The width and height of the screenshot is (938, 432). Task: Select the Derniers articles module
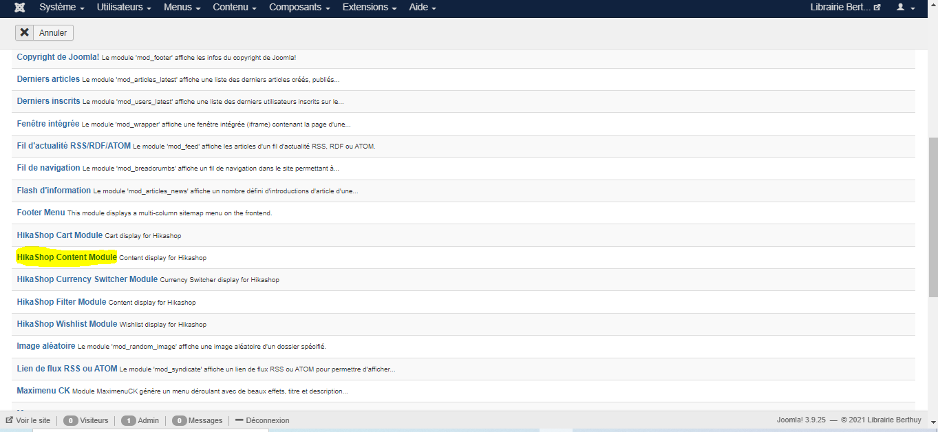point(48,79)
